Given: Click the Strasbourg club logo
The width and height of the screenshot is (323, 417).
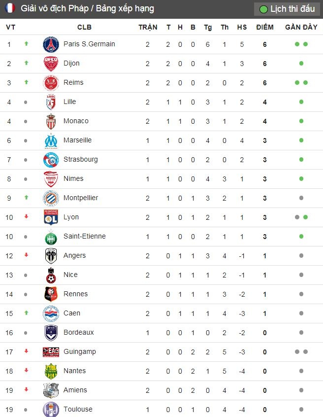Looking at the screenshot, I should point(51,160).
